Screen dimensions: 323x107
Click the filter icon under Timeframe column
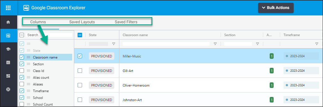pos(317,44)
